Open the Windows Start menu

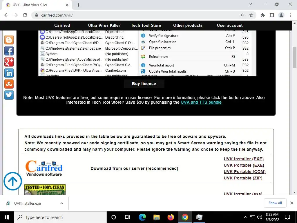click(x=7, y=217)
